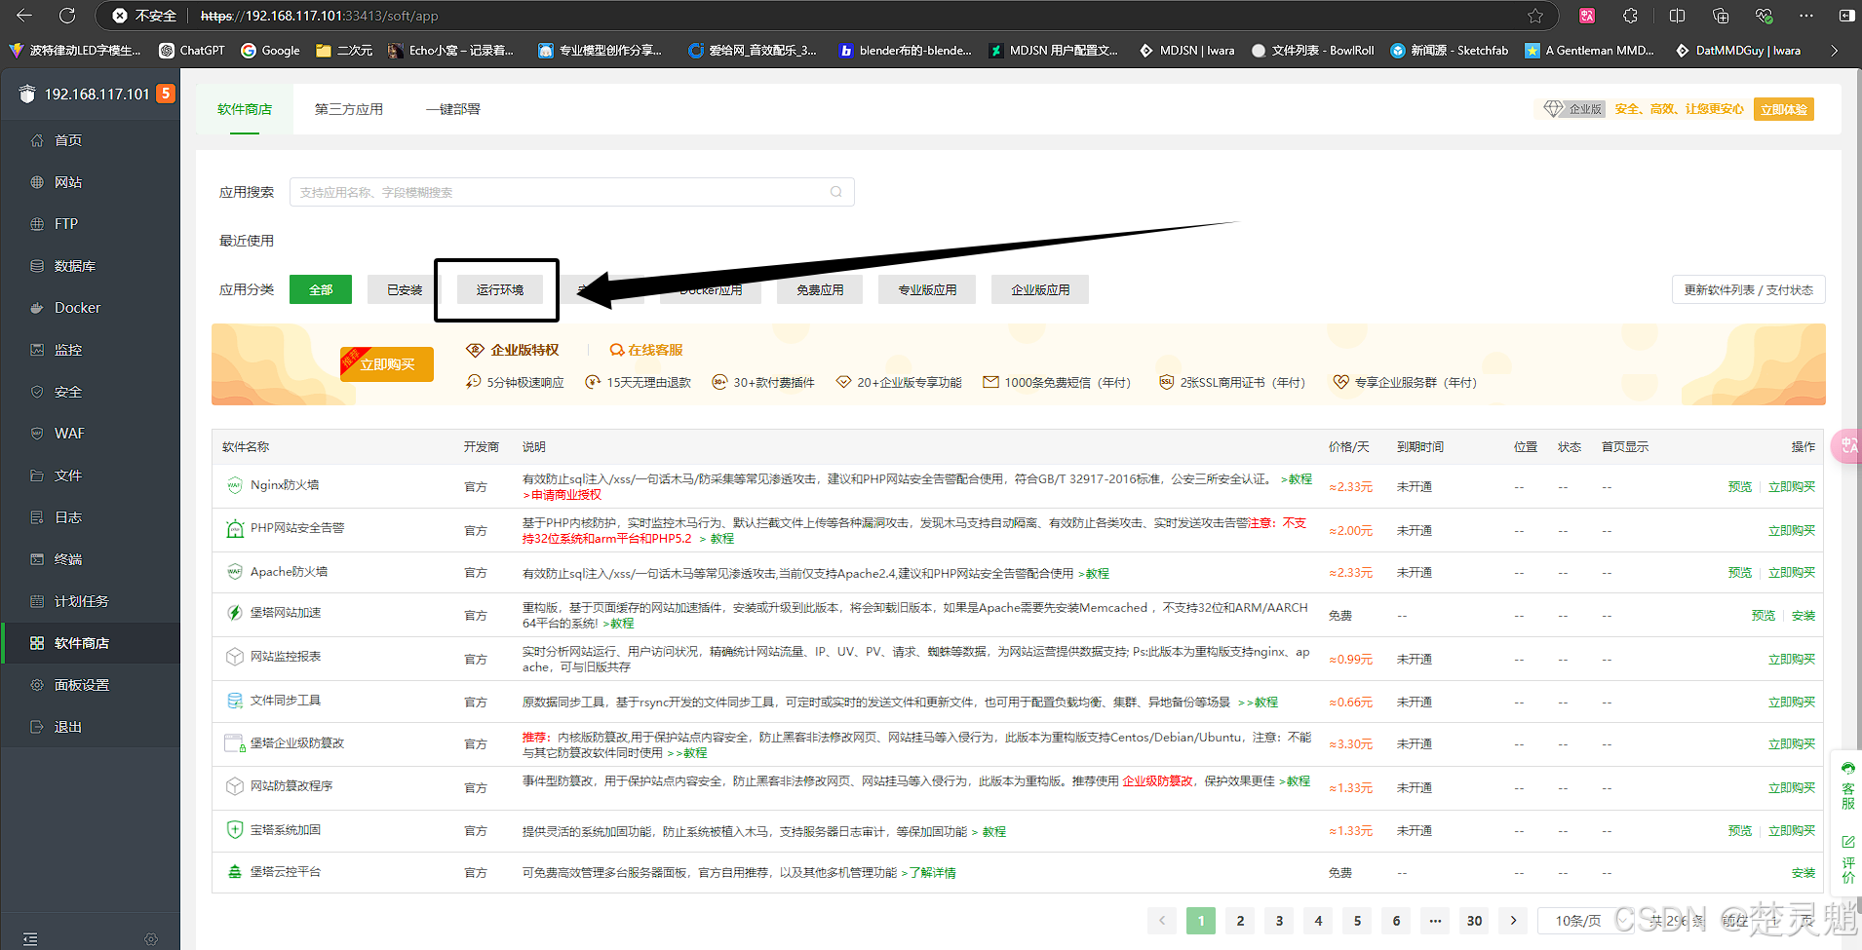Image resolution: width=1862 pixels, height=950 pixels.
Task: Click the 软件商店 grid icon in sidebar
Action: [37, 643]
